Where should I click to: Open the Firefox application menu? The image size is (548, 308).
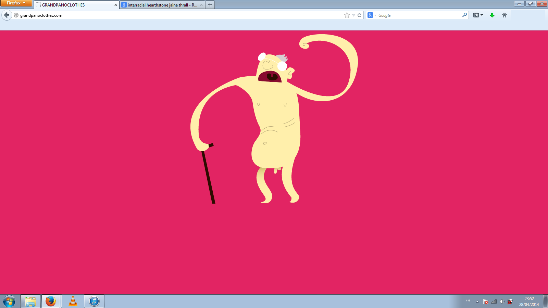click(x=16, y=3)
